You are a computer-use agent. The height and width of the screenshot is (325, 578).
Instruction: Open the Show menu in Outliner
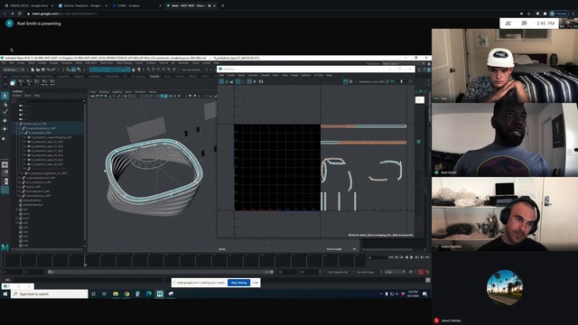(28, 96)
